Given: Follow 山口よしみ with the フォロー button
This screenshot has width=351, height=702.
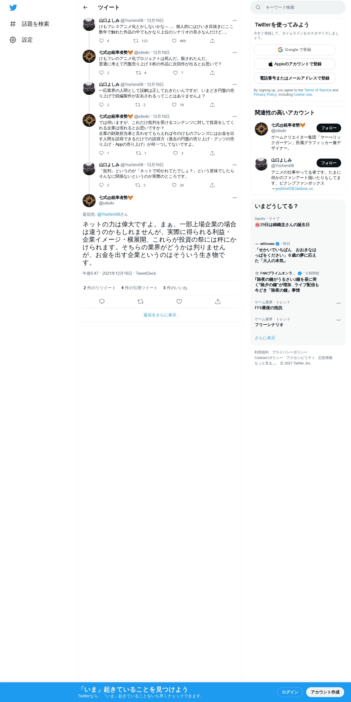Looking at the screenshot, I should [329, 163].
